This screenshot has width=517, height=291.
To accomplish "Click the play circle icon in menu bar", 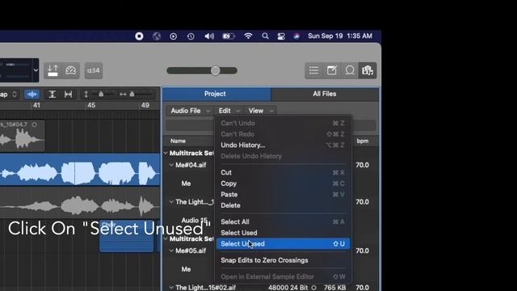I will (x=173, y=36).
